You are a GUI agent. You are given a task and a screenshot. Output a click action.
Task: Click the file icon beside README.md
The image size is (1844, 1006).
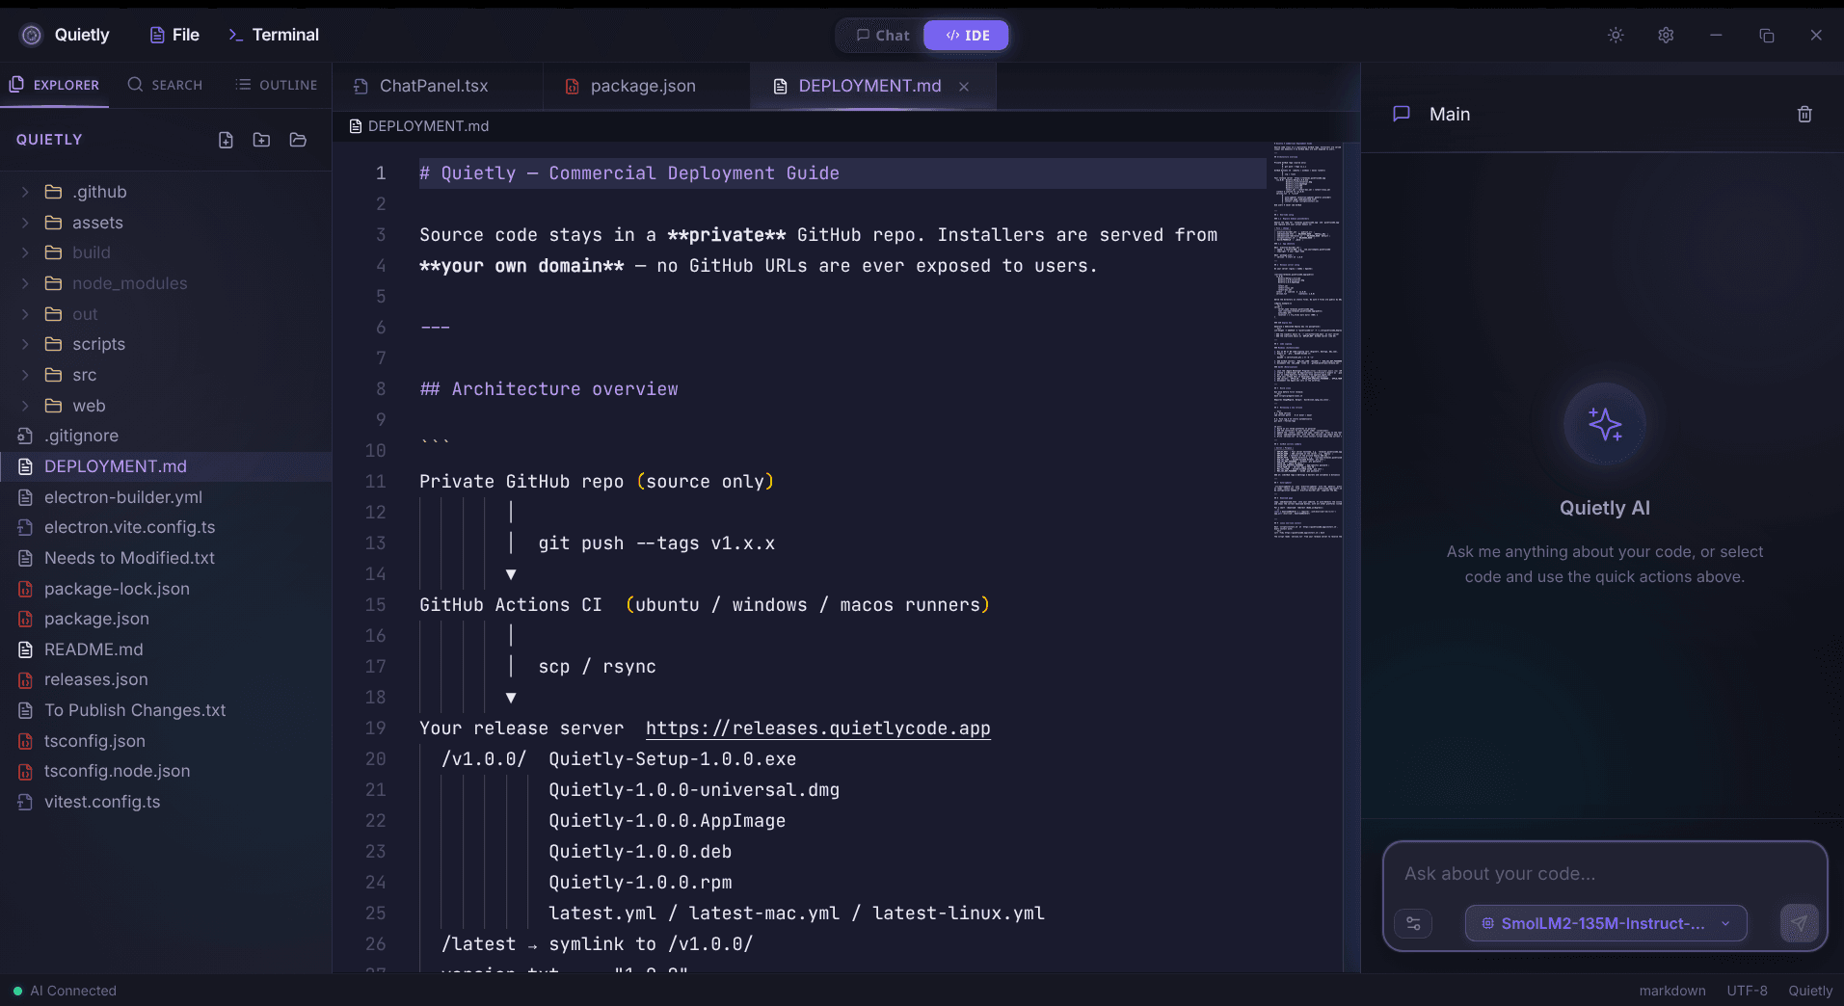[x=26, y=649]
